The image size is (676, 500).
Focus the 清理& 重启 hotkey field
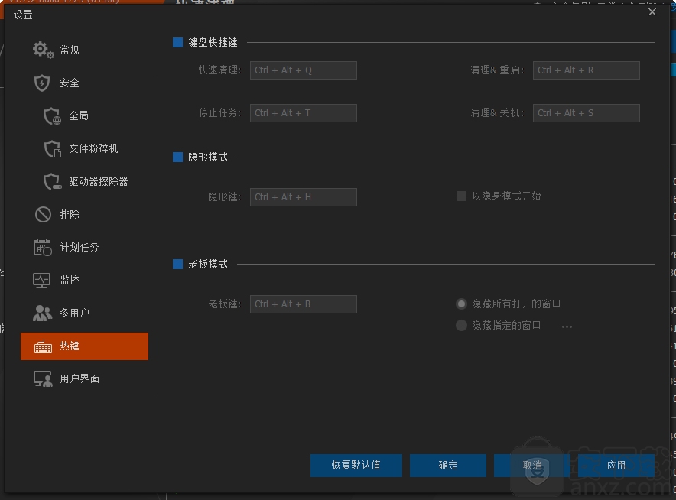[587, 70]
